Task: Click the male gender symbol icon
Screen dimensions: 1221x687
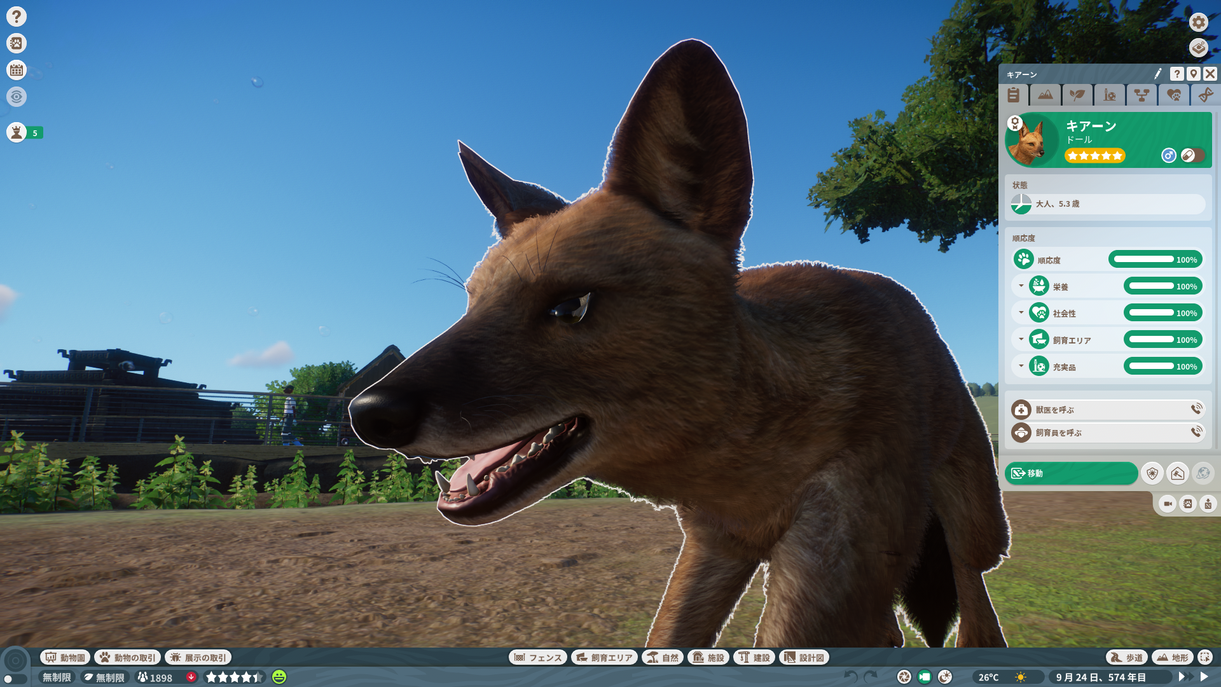Action: click(1169, 155)
